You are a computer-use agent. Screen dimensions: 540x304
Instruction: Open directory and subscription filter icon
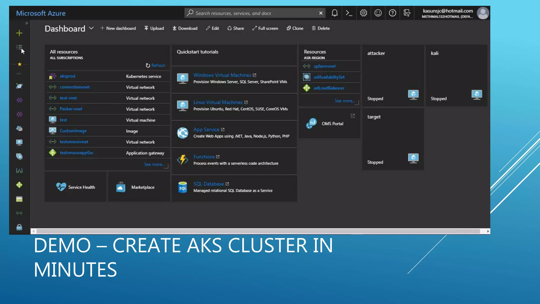[407, 13]
